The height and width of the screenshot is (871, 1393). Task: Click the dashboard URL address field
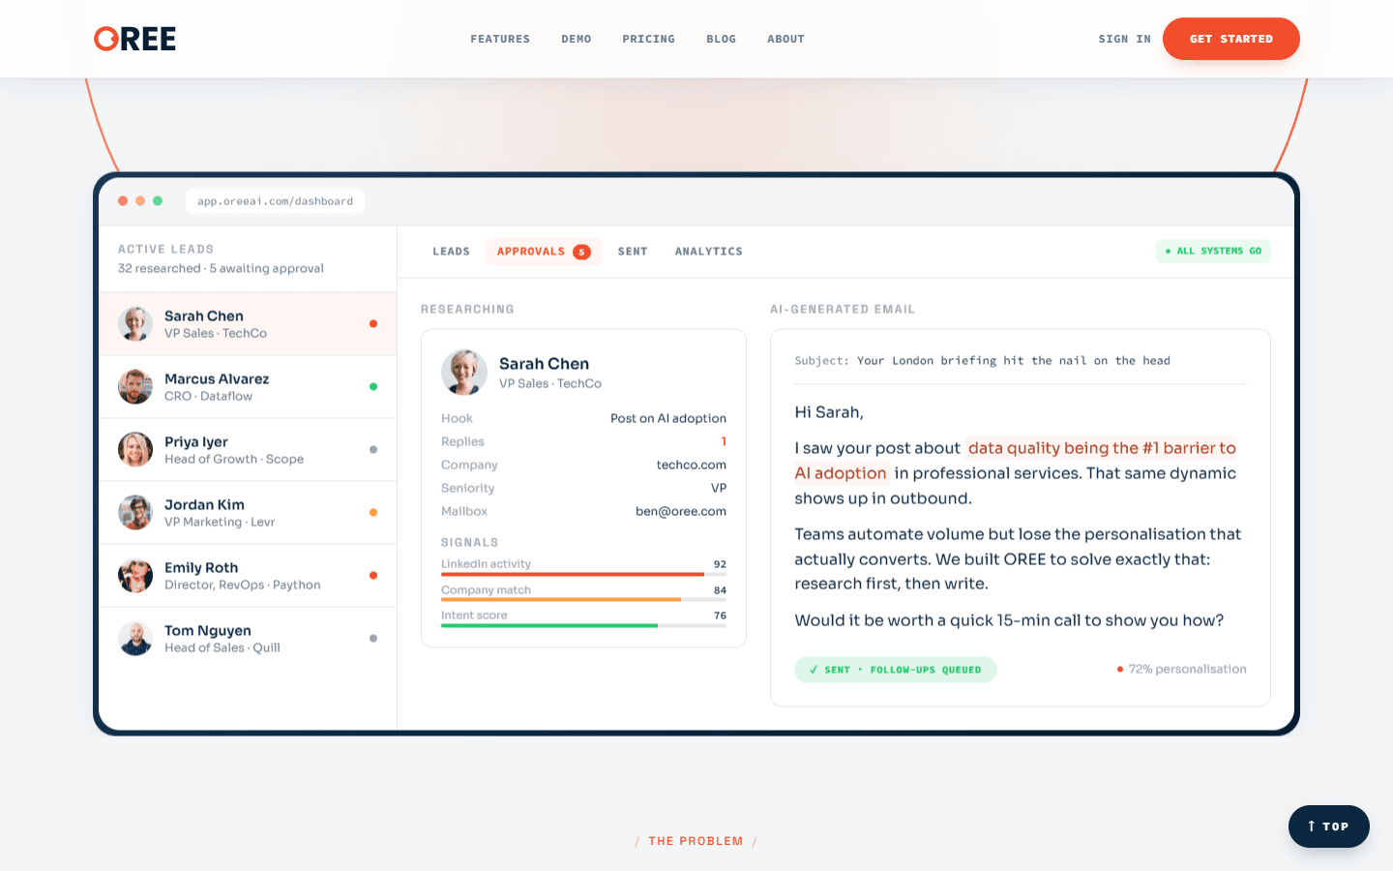(x=275, y=201)
